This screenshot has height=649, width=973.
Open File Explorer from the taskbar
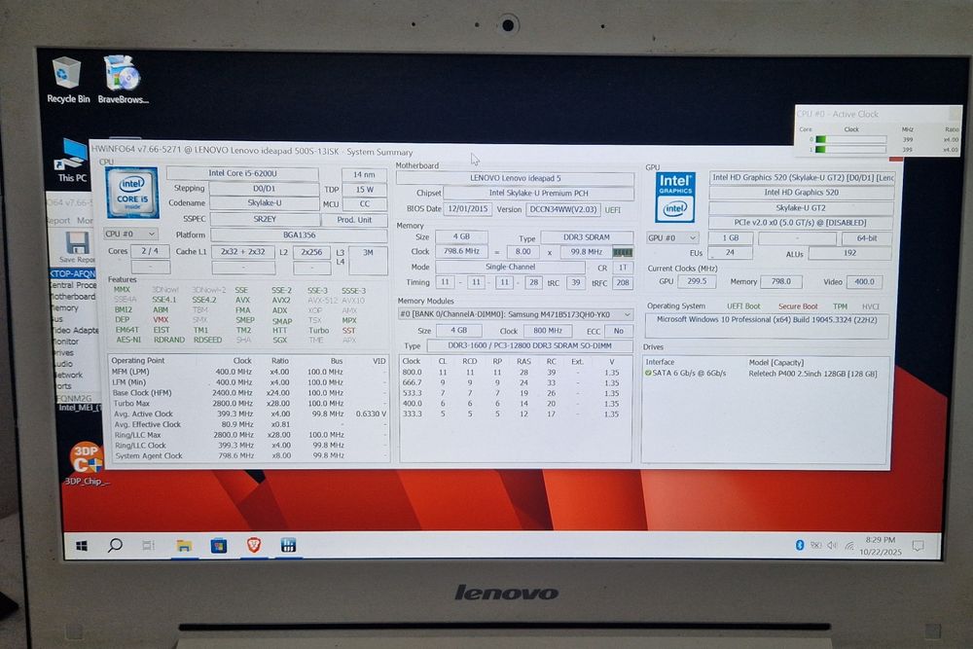tap(184, 546)
